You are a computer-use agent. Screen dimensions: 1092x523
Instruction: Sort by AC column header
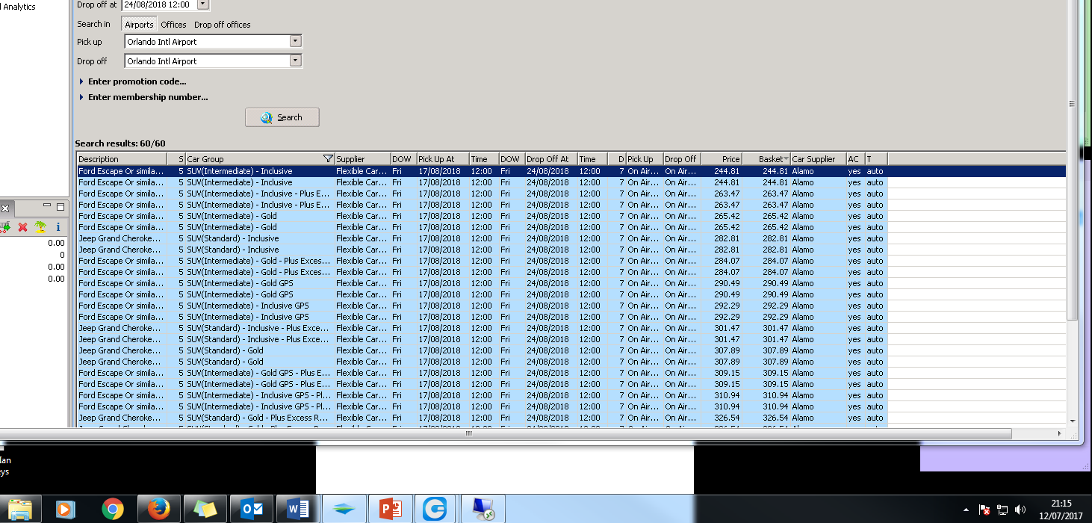(x=855, y=159)
